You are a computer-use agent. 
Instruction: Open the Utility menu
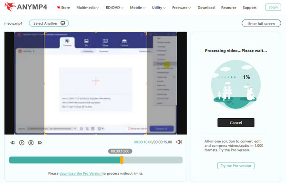[x=159, y=8]
